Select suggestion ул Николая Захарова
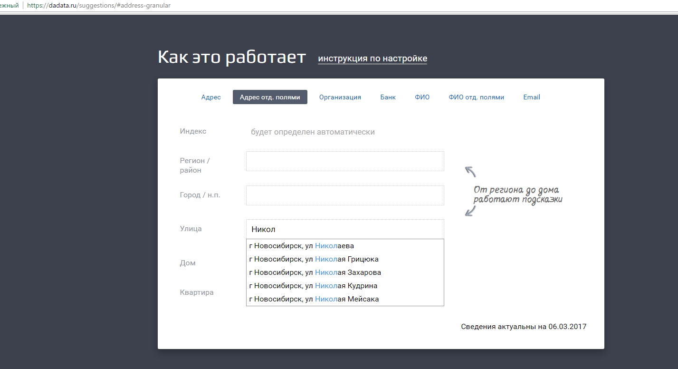 pos(345,272)
